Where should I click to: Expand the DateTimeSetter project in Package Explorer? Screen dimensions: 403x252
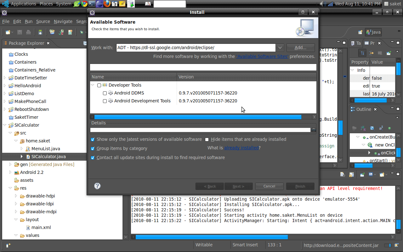[5, 78]
